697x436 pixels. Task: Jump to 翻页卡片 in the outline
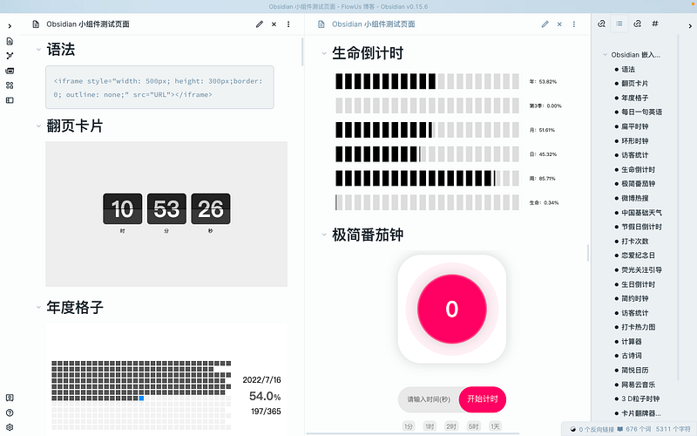coord(635,84)
